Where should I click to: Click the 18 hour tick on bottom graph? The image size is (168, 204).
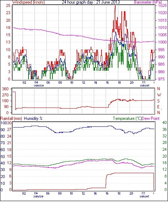click(x=119, y=193)
